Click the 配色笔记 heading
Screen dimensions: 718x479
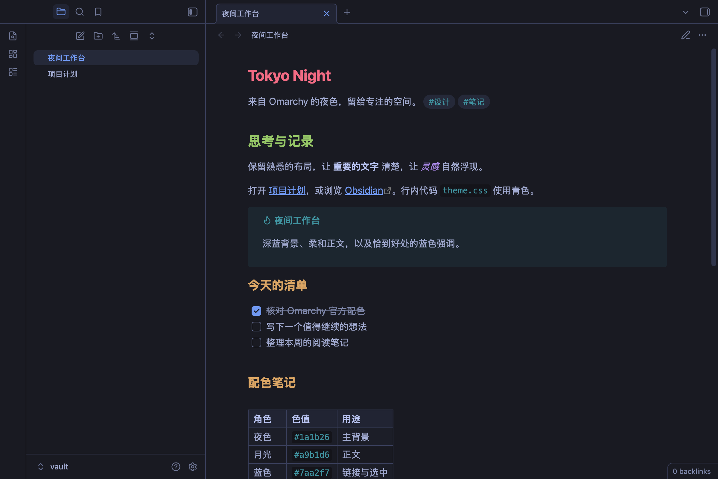(272, 383)
